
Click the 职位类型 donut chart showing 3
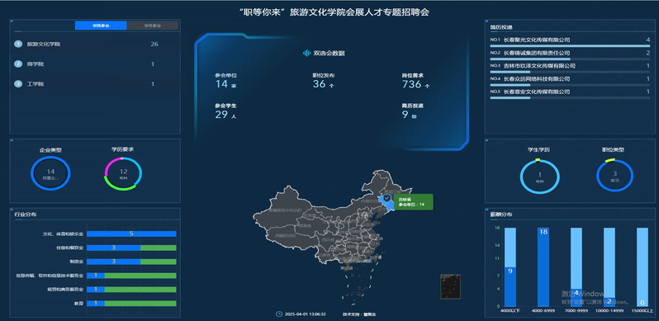[x=614, y=175]
